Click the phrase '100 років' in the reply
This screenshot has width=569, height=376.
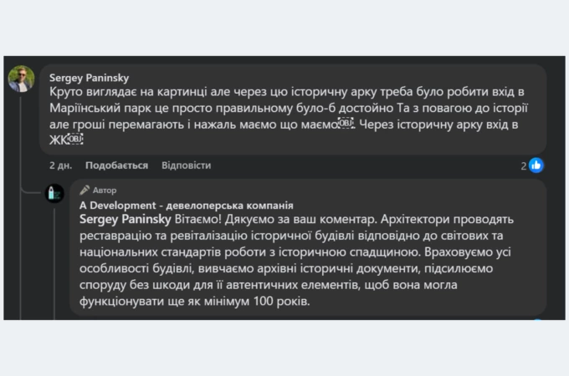pyautogui.click(x=282, y=300)
